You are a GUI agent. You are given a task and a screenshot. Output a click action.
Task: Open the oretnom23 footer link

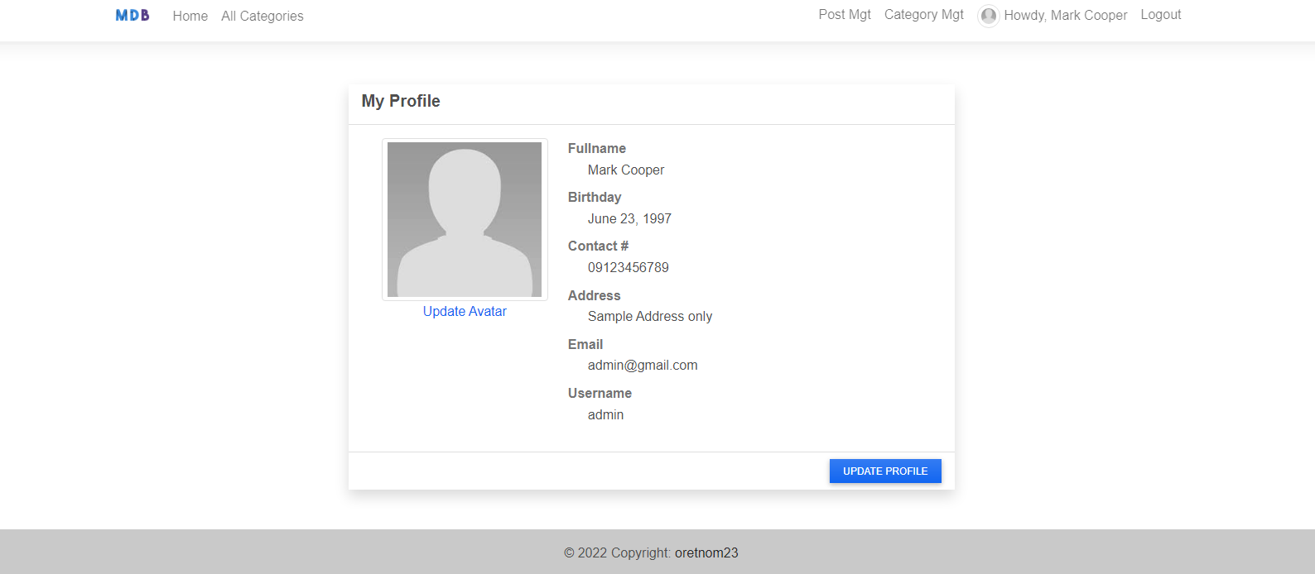click(x=706, y=553)
